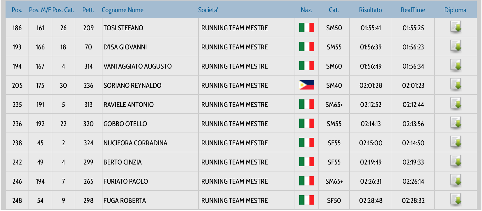
Task: Sort by Pett. bib number header
Action: pos(88,10)
